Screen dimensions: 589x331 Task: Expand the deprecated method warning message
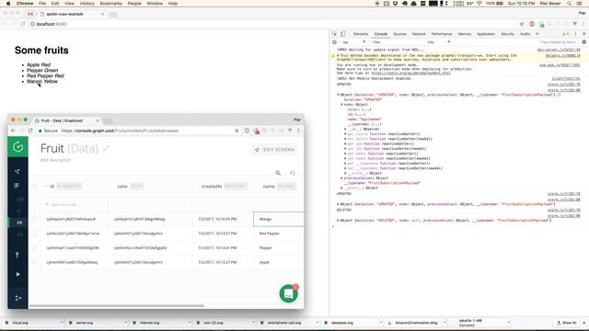click(x=338, y=55)
